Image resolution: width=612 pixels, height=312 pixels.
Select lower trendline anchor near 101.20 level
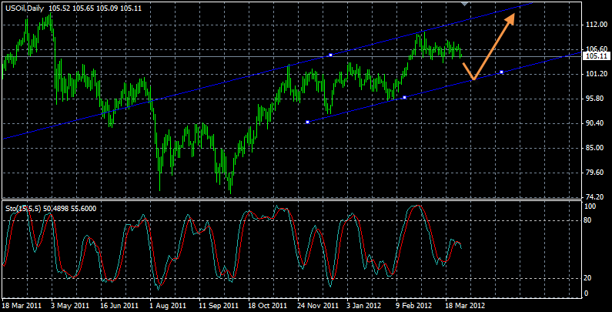point(501,72)
